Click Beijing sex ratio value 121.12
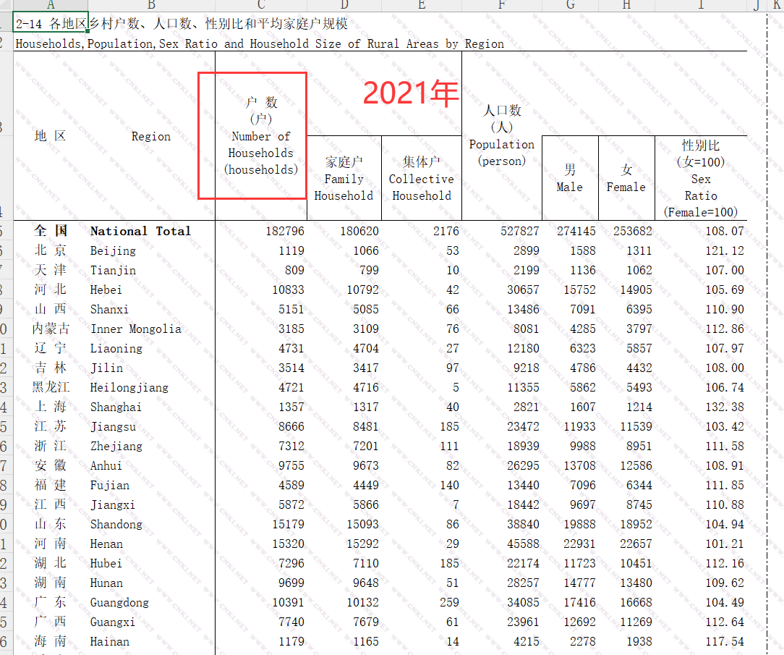The image size is (784, 655). pyautogui.click(x=725, y=250)
